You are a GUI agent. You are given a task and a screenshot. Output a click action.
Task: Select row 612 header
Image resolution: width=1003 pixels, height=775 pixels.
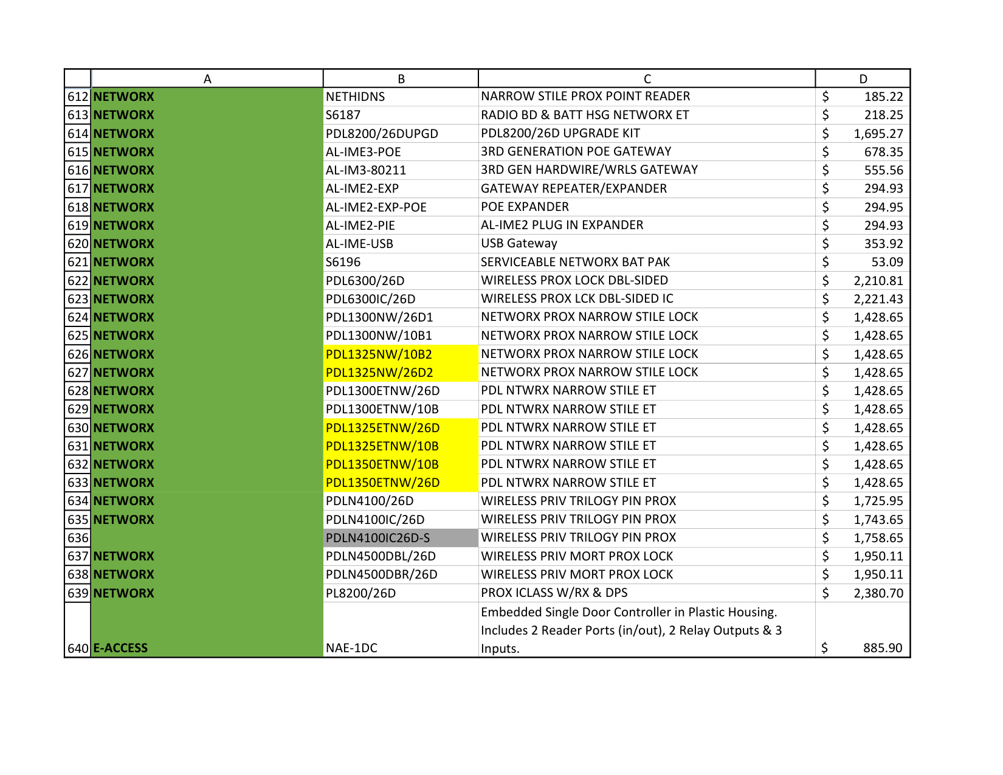pyautogui.click(x=78, y=97)
